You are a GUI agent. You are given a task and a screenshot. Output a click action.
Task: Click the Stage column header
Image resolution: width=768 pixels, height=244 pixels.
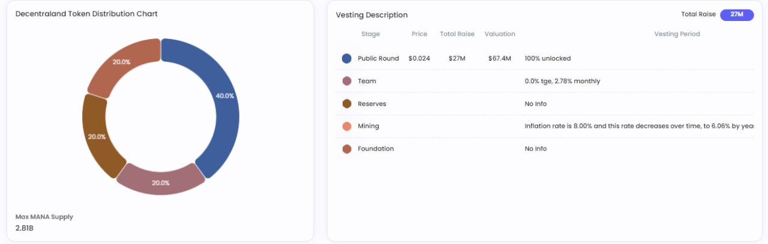tap(370, 34)
